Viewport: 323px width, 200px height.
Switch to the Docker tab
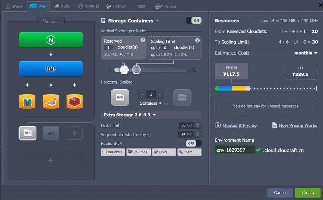(166, 6)
